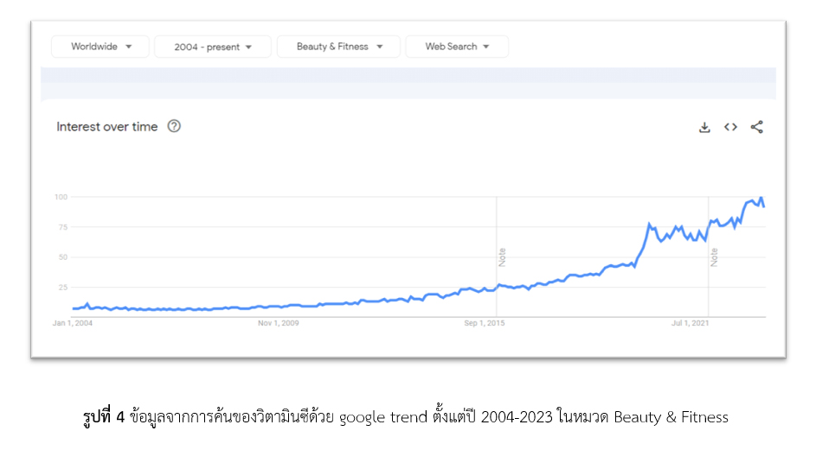Click the "รูปที่ 4" figure caption text
816x450 pixels.
[x=103, y=418]
